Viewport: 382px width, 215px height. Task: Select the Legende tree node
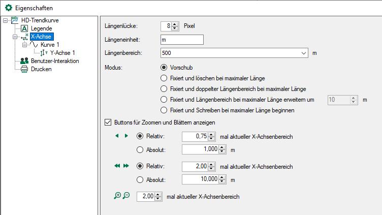pos(41,28)
